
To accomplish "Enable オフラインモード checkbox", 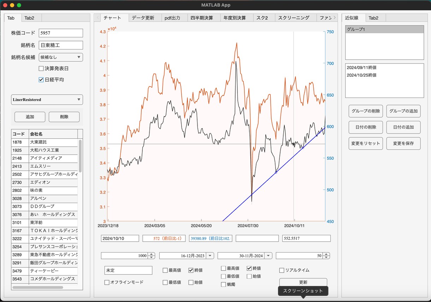I will coord(107,283).
